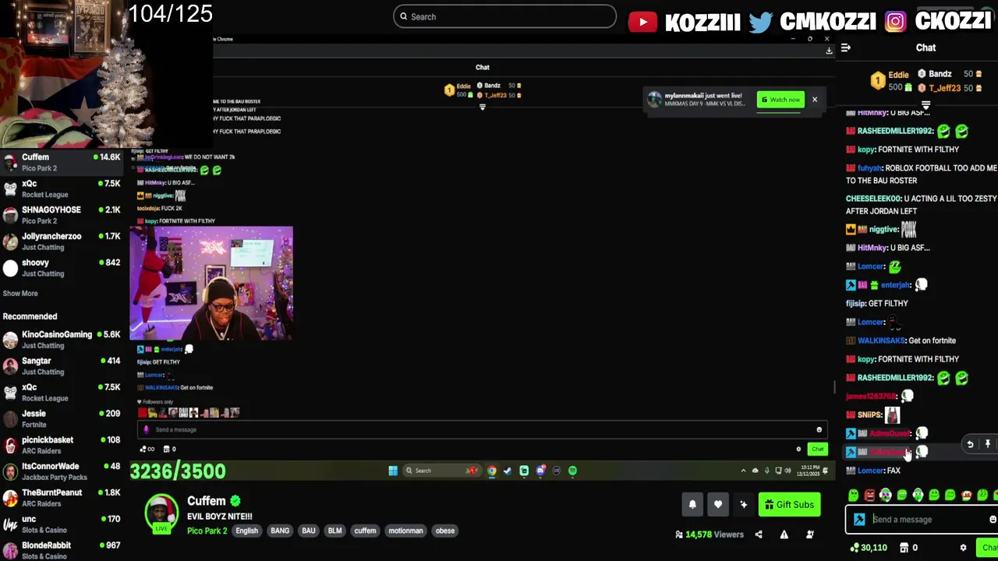This screenshot has height=561, width=998.
Task: Click the heart follow icon
Action: pyautogui.click(x=718, y=505)
